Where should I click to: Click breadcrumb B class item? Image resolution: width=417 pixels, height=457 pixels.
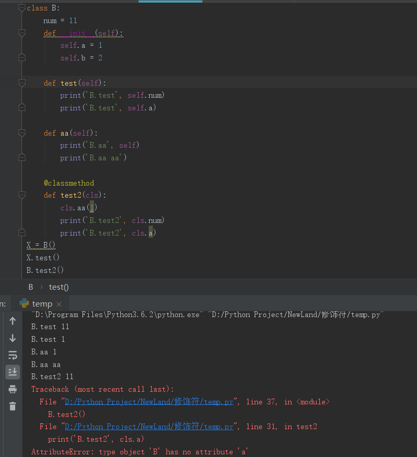tap(31, 287)
